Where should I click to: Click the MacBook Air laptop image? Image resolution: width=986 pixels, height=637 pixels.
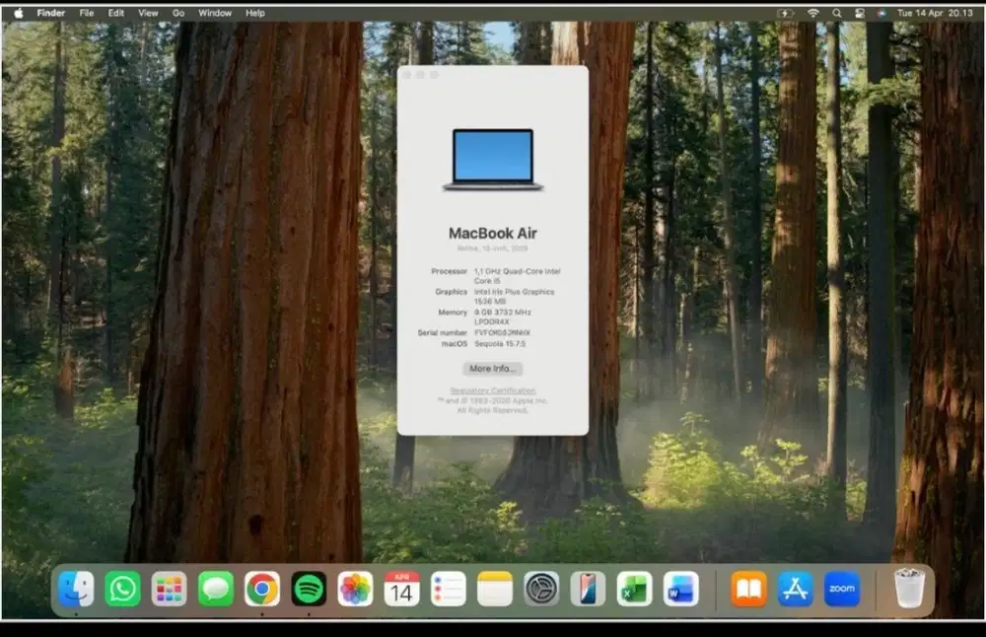(x=492, y=160)
